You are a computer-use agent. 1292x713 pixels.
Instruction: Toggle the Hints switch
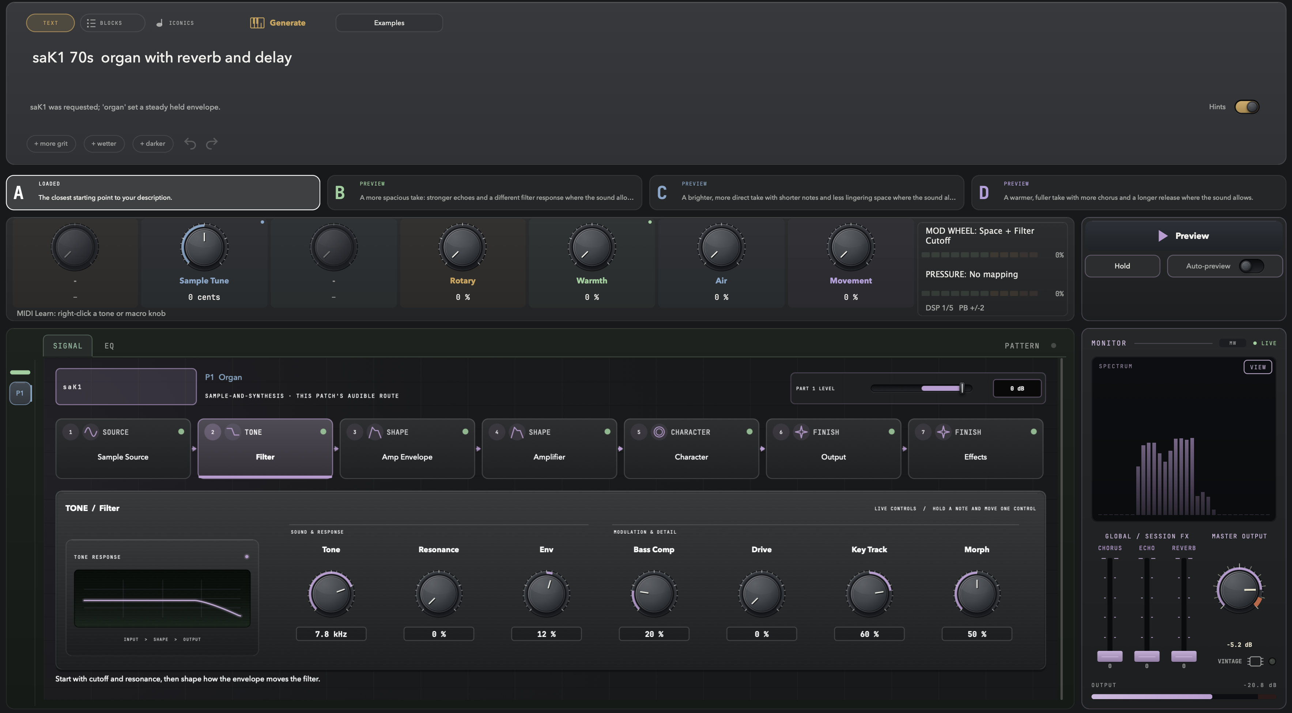(1247, 107)
